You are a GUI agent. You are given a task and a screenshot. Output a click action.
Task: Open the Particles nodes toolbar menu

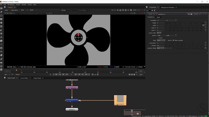pos(1,45)
